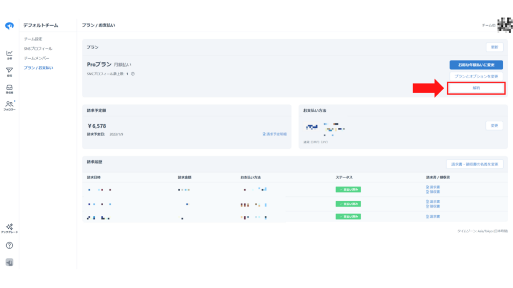This screenshot has width=513, height=288.
Task: Click the info icon beside SNSプロフィール数上限
Action: tap(133, 74)
